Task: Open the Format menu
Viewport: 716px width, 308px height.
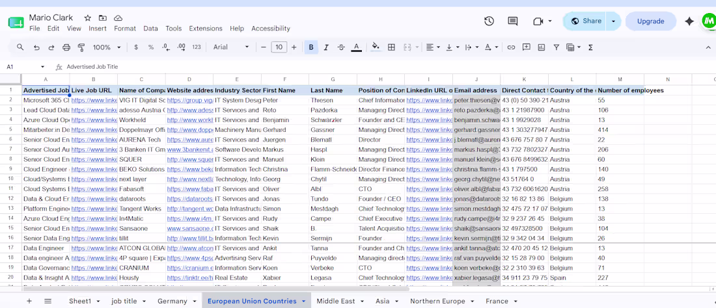Action: click(125, 28)
